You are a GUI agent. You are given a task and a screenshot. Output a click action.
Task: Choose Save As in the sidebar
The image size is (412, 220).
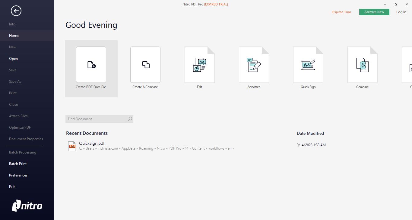pos(15,82)
